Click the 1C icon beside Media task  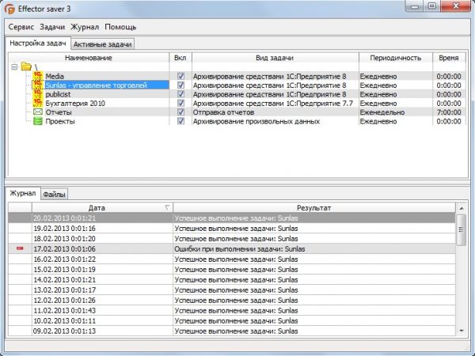point(38,76)
